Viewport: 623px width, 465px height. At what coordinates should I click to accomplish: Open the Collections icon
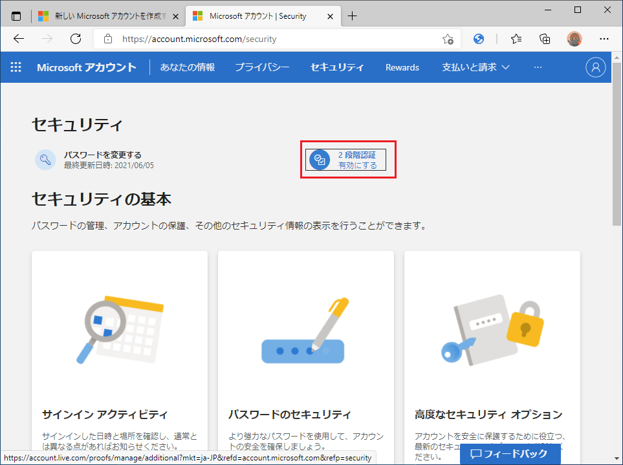click(545, 39)
